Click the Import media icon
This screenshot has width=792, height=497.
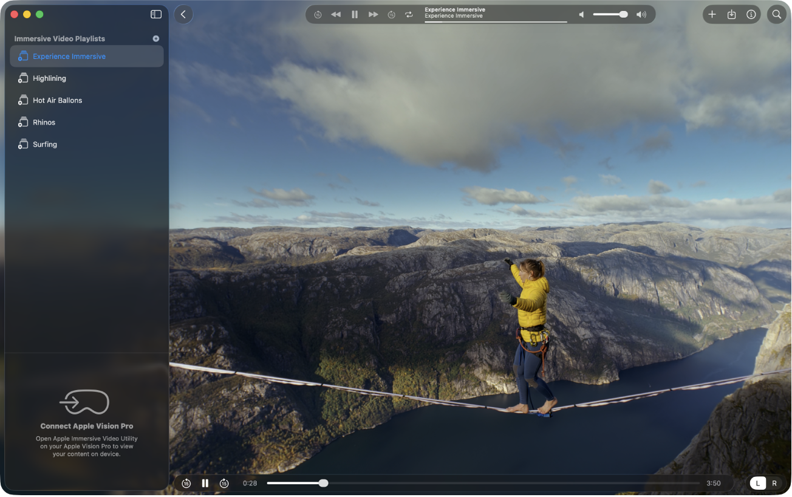[732, 13]
